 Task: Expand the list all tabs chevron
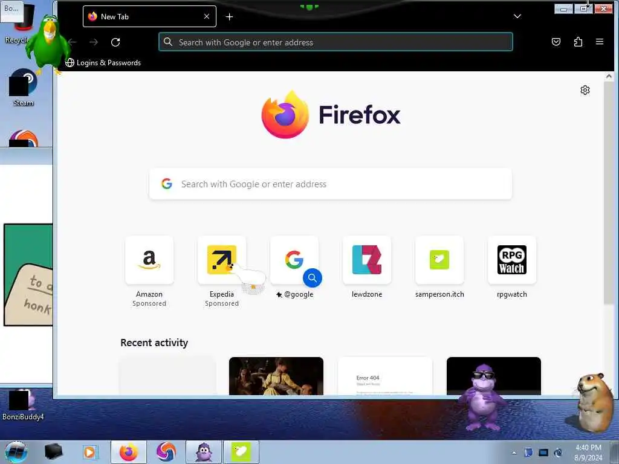(x=517, y=16)
